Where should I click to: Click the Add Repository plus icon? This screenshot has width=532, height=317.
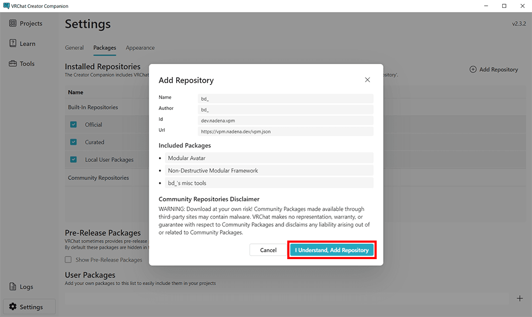(473, 70)
